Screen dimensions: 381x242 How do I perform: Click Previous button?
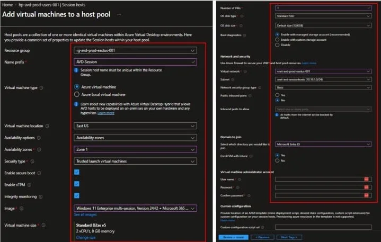click(263, 237)
